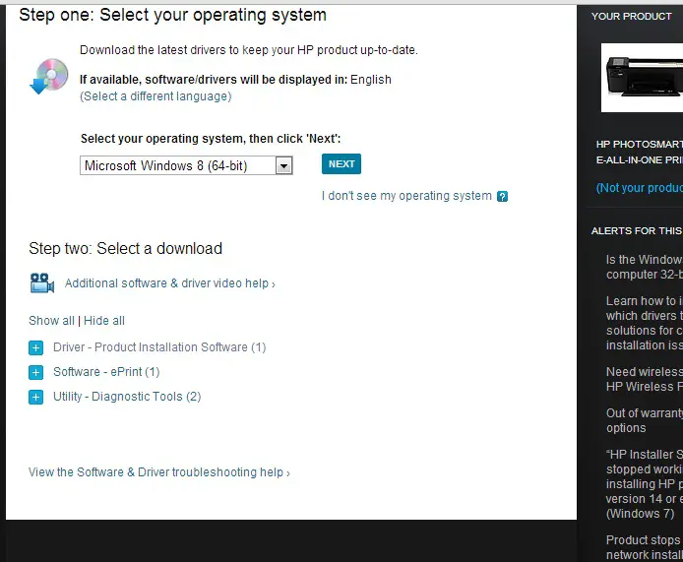Click the YOUR PRODUCT sidebar heading
Image resolution: width=683 pixels, height=562 pixels.
tap(631, 17)
